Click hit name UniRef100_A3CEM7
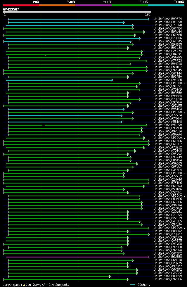Screen dimensions: 187x287 pyautogui.click(x=168, y=267)
